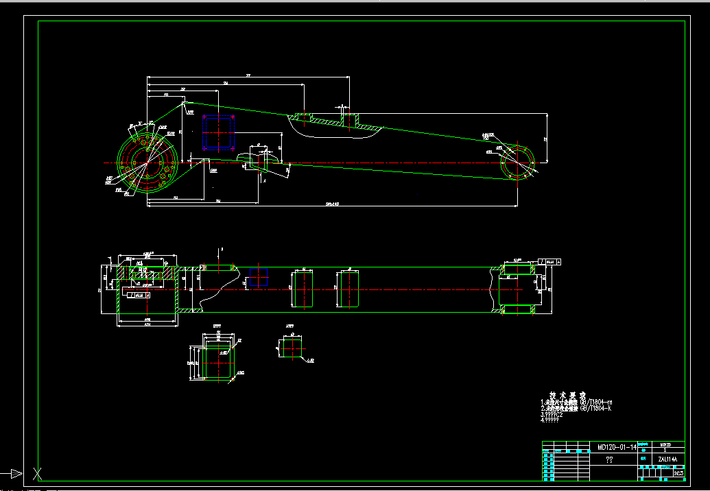
Task: Select technical note 4.?????
Action: click(549, 420)
